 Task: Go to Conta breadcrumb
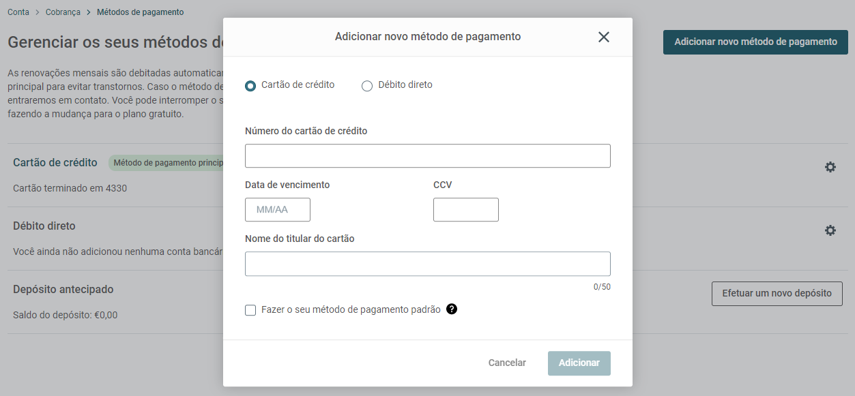coord(18,12)
